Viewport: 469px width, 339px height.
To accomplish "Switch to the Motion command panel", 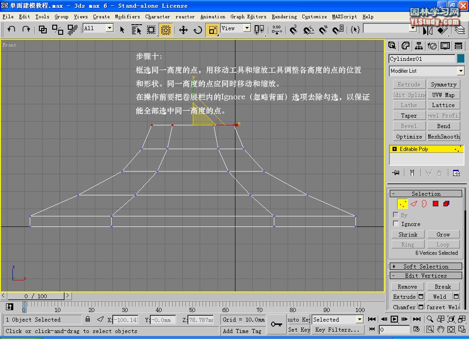I will pyautogui.click(x=432, y=46).
